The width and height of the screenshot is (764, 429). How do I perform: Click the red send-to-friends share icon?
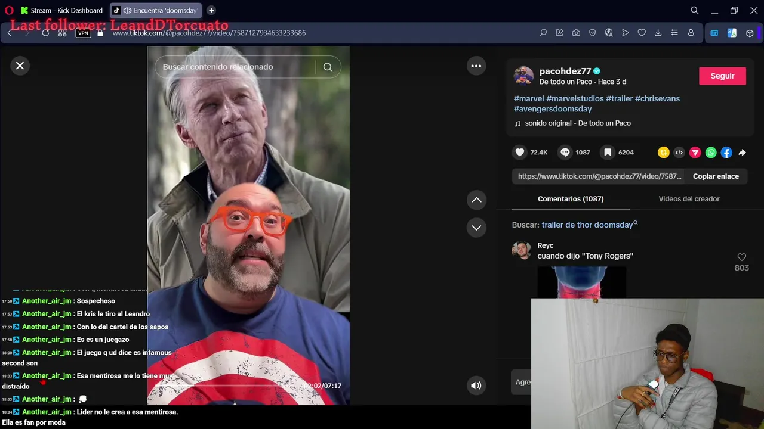pos(695,153)
